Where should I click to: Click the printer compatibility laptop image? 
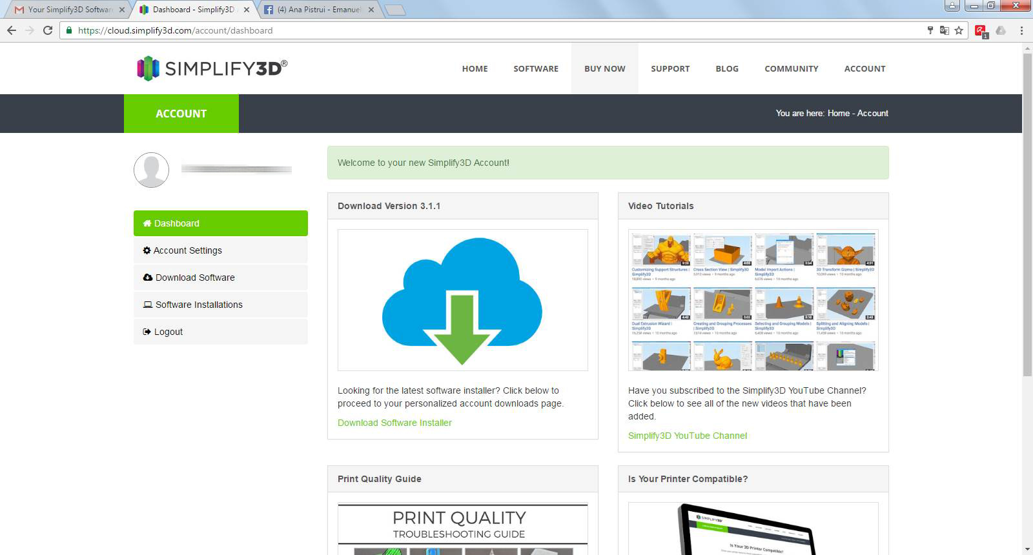click(753, 529)
